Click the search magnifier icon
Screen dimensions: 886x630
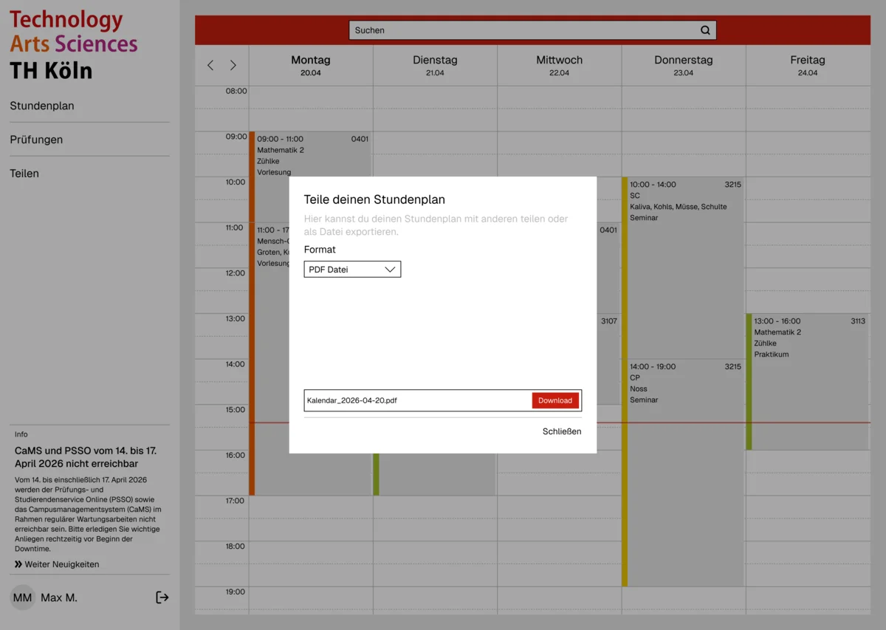705,30
